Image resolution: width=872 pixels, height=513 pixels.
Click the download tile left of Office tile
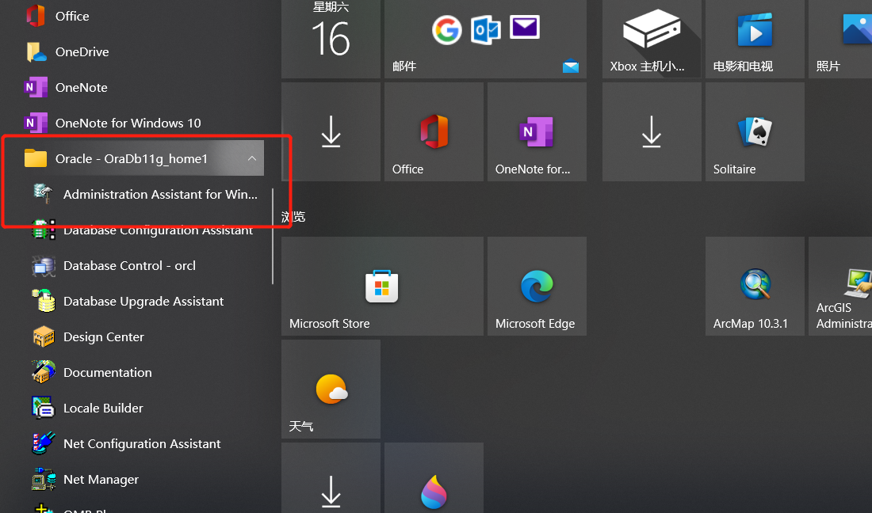coord(331,131)
